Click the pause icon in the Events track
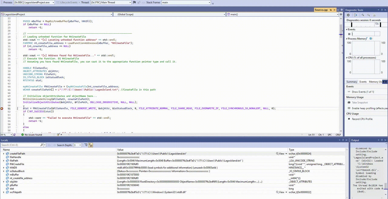388x199 pixels. tap(349, 34)
